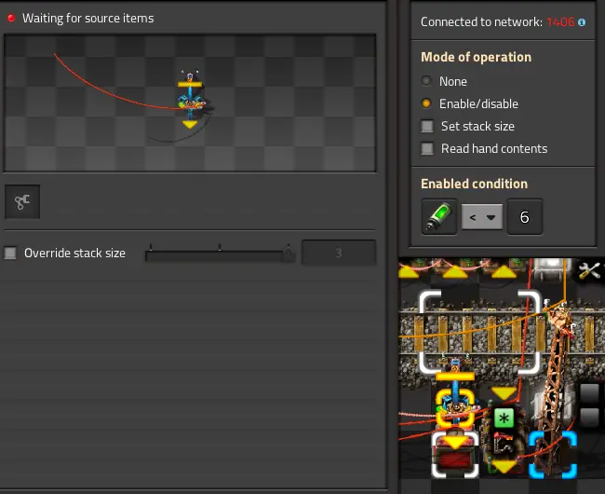Select the red chest below the inserter
The width and height of the screenshot is (605, 494).
(x=455, y=456)
